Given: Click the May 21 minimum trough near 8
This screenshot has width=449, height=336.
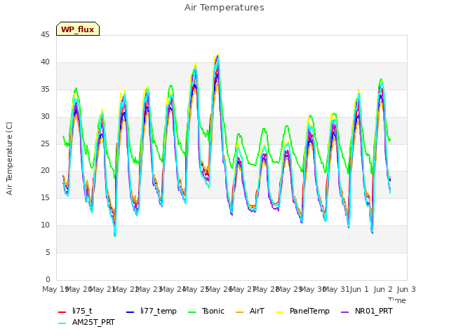Looking at the screenshot, I should click(x=115, y=235).
